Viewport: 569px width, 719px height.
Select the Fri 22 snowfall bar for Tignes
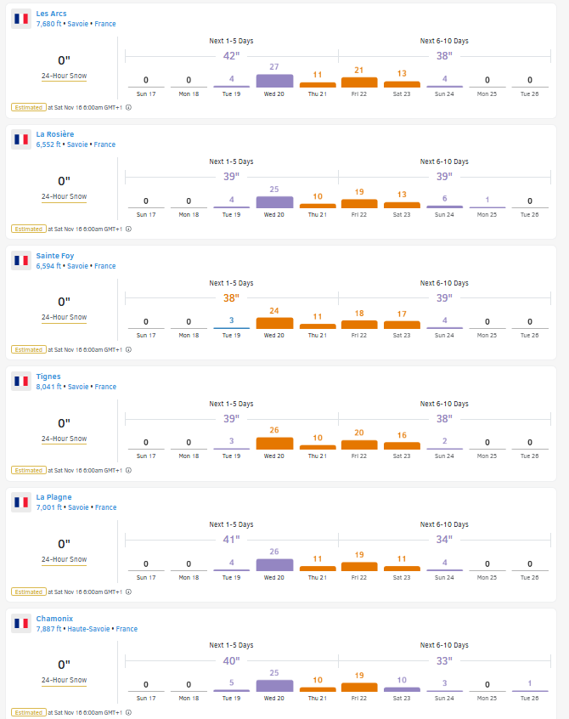click(x=359, y=444)
